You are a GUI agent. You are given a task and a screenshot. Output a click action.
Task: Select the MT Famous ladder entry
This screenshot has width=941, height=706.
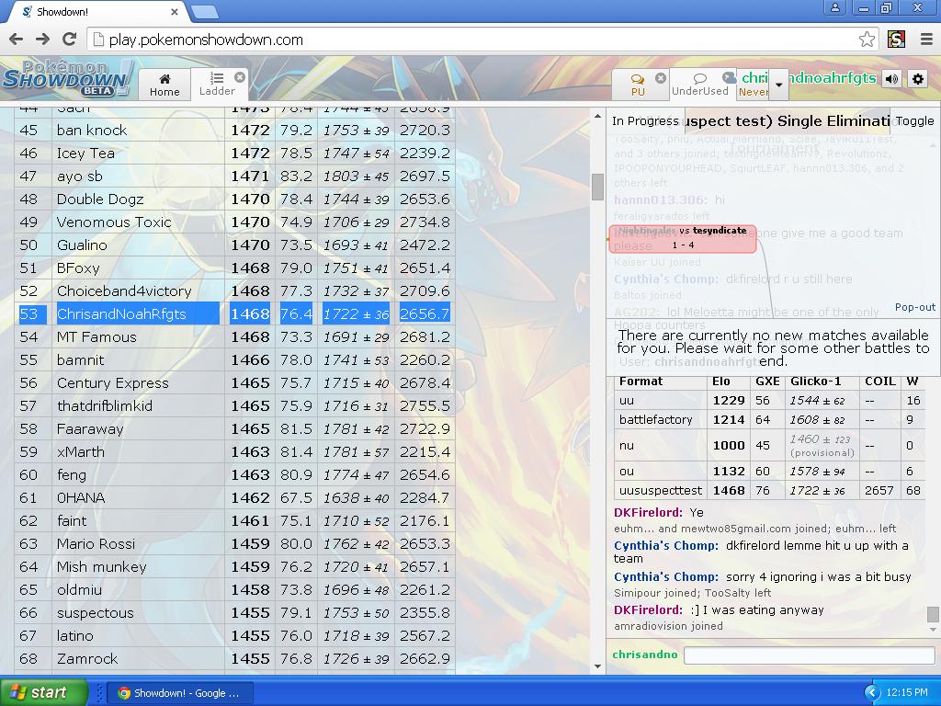click(x=234, y=336)
